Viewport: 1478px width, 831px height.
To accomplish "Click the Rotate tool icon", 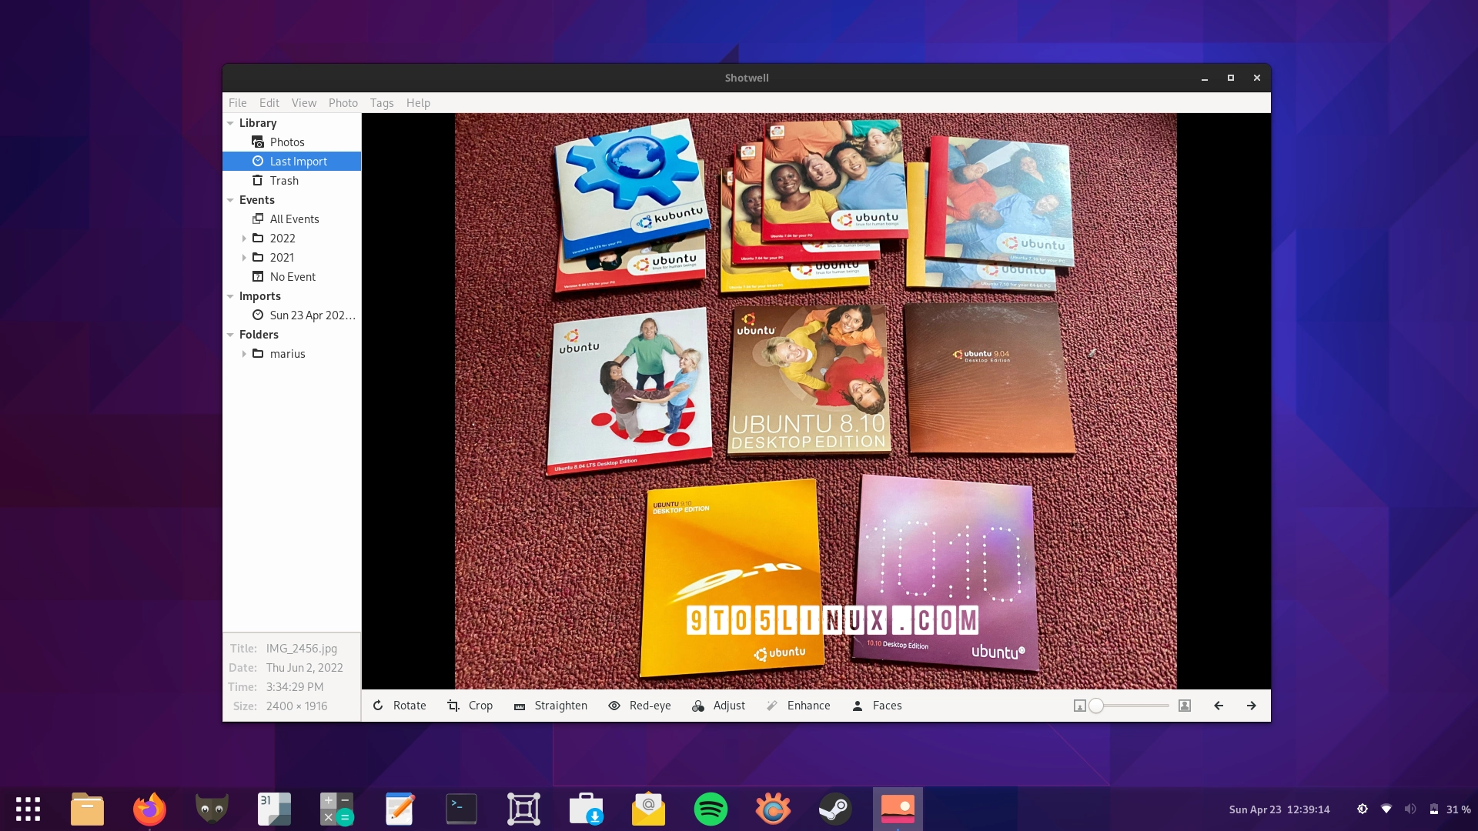I will (378, 706).
